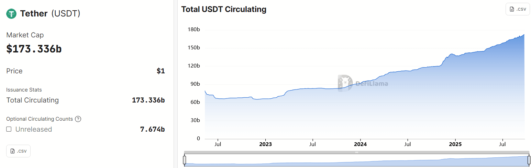Click the Total USDT Circulating chart title
Screen dimensions: 531x168
tap(224, 9)
